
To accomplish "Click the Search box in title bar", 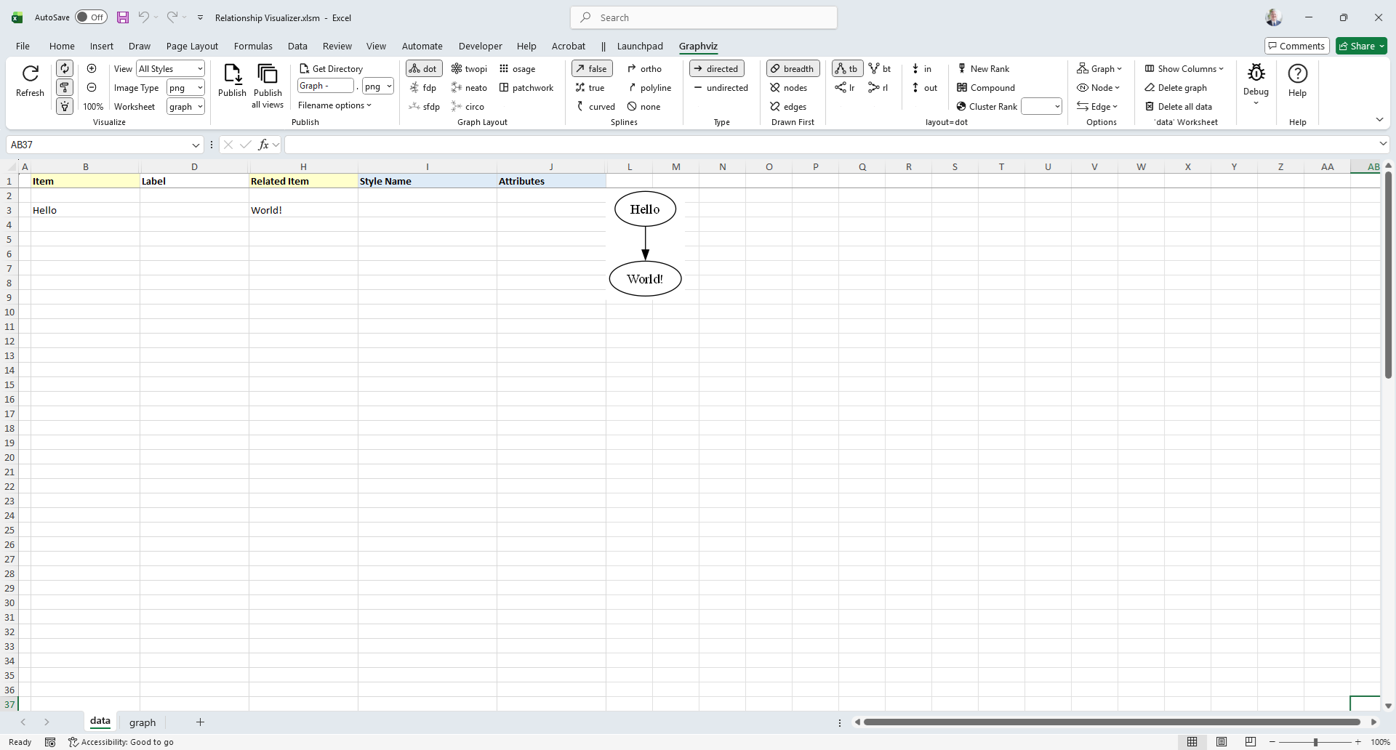I will pos(704,17).
